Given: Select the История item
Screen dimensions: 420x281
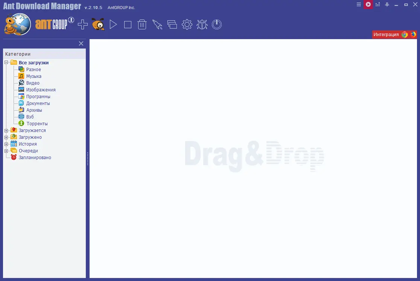Looking at the screenshot, I should (27, 144).
